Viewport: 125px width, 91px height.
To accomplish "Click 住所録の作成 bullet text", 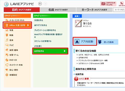I will point(83,58).
